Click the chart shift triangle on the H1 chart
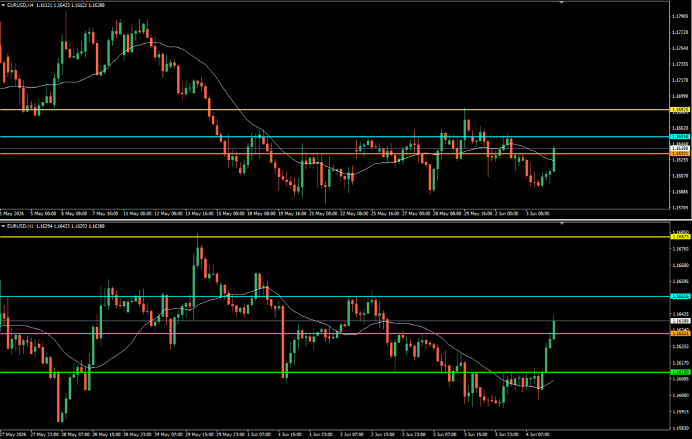The image size is (692, 439). [562, 224]
